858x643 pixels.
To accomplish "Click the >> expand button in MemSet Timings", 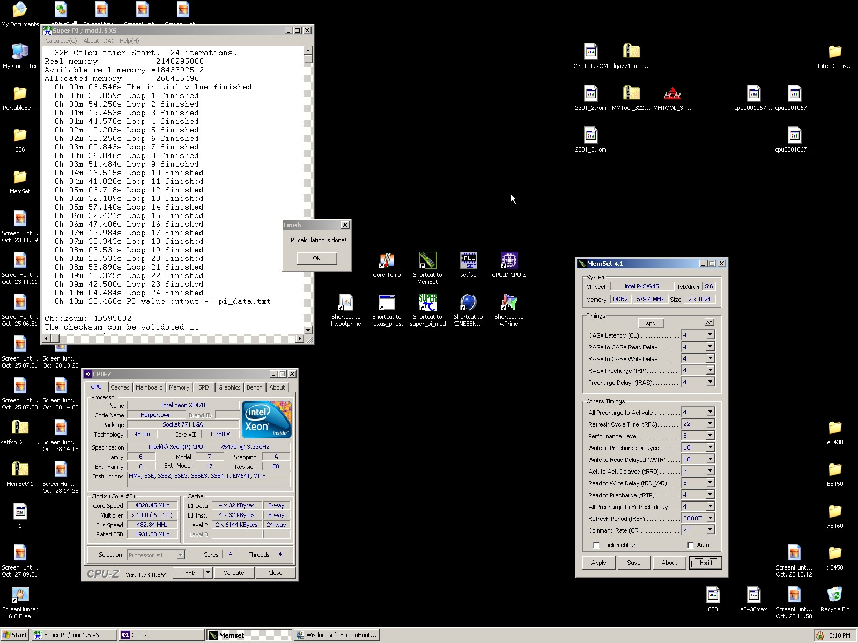I will point(709,322).
